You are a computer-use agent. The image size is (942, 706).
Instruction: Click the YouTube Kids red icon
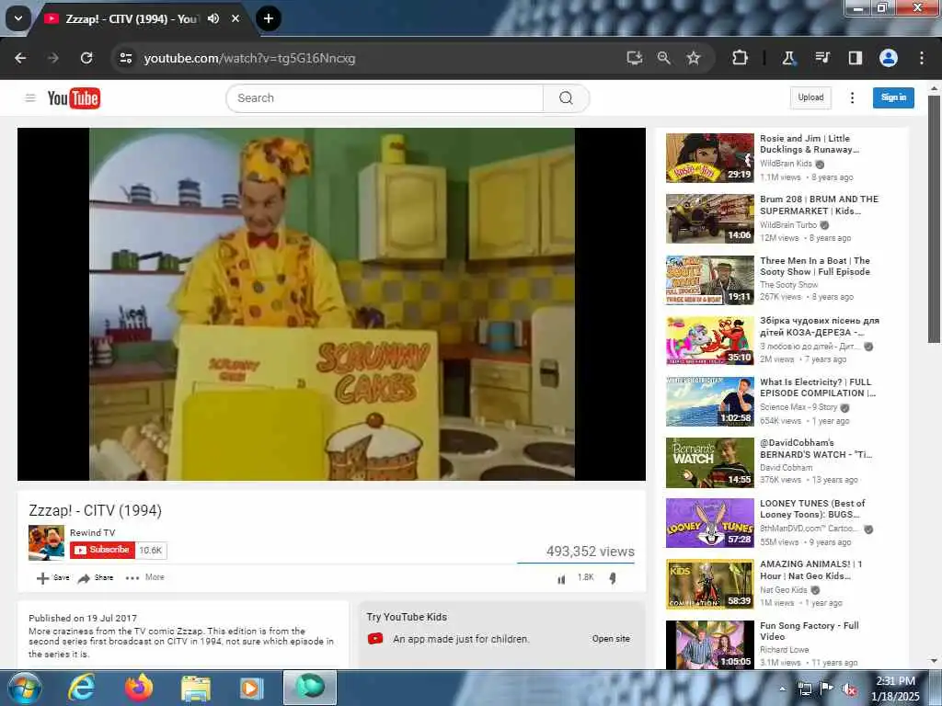pos(375,639)
